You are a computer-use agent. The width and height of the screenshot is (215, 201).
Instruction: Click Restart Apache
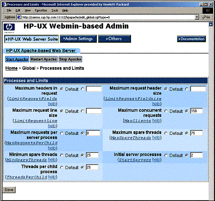44,59
